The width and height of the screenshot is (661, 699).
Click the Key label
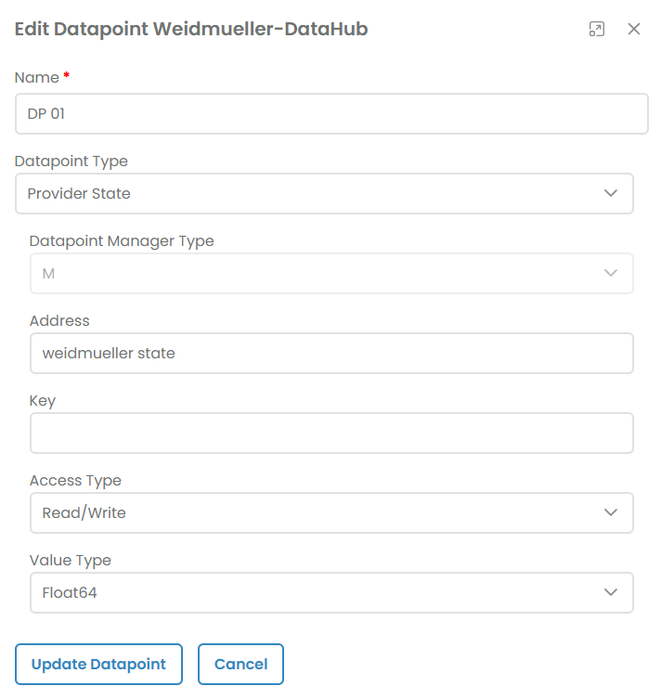tap(43, 401)
